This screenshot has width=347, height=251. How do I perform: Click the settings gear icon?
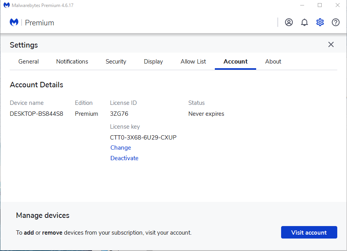click(320, 22)
